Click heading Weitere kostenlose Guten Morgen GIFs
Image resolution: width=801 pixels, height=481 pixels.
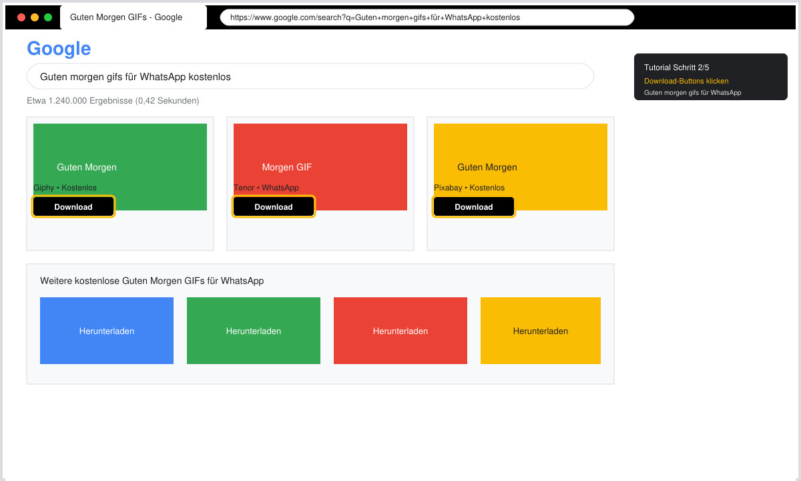tap(152, 281)
